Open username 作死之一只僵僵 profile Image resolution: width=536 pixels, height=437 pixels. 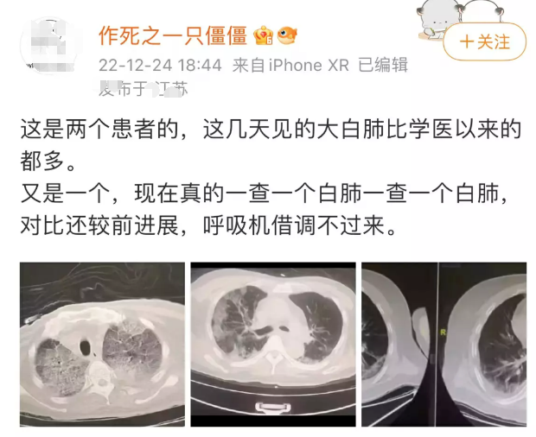pyautogui.click(x=173, y=35)
